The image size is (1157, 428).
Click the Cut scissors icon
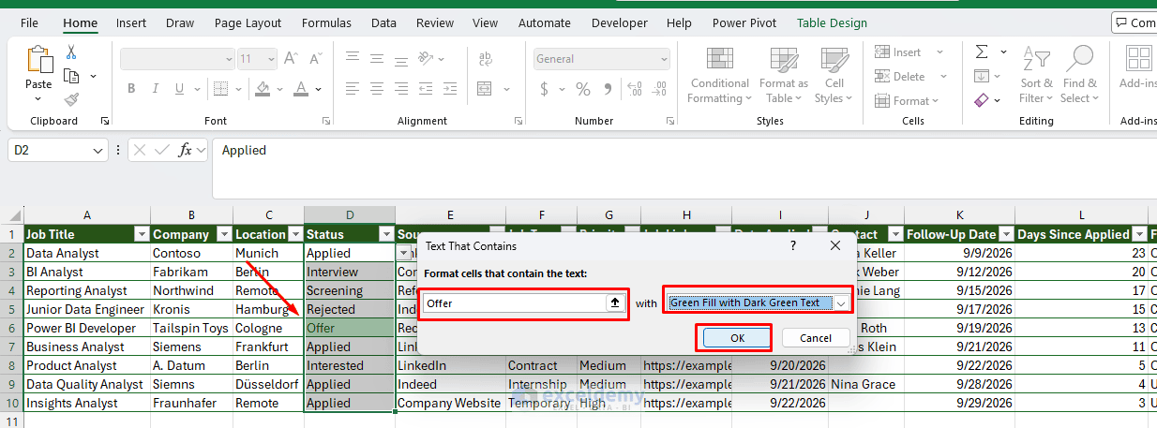coord(71,52)
